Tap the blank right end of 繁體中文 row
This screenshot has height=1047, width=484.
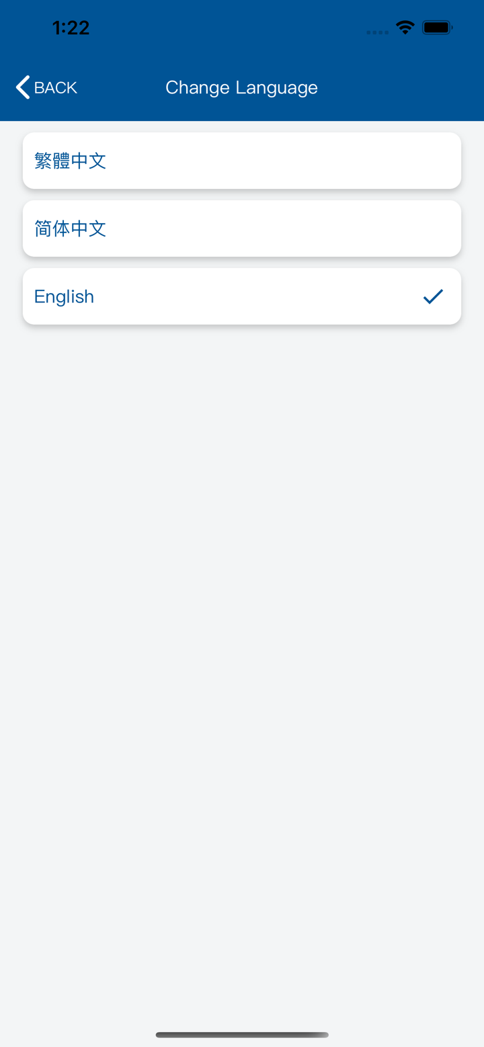pyautogui.click(x=417, y=161)
